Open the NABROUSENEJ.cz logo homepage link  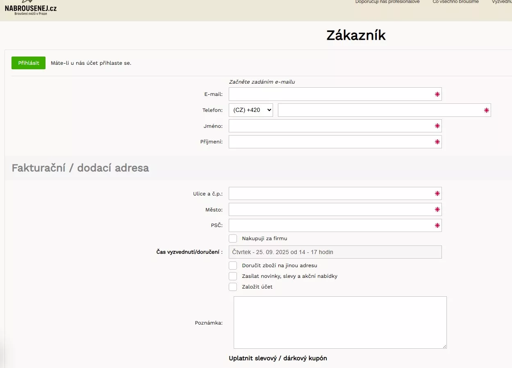(31, 8)
